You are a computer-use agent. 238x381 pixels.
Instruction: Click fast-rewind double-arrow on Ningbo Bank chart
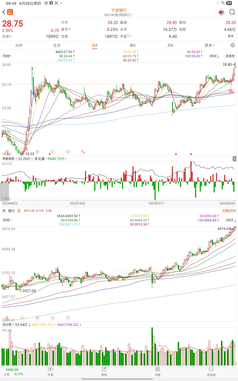pyautogui.click(x=7, y=152)
